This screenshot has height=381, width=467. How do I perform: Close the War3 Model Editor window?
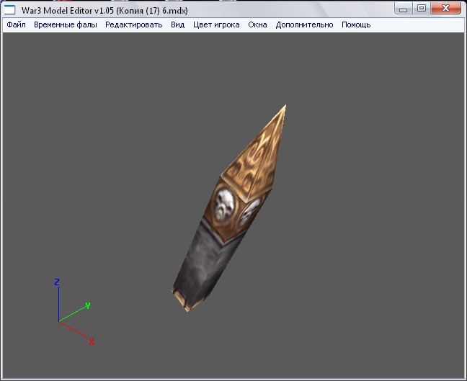point(445,9)
